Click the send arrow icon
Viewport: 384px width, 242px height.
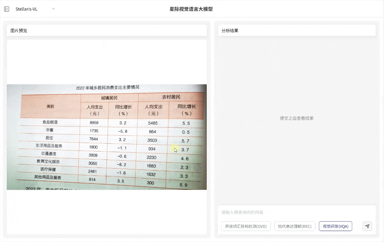(367, 226)
